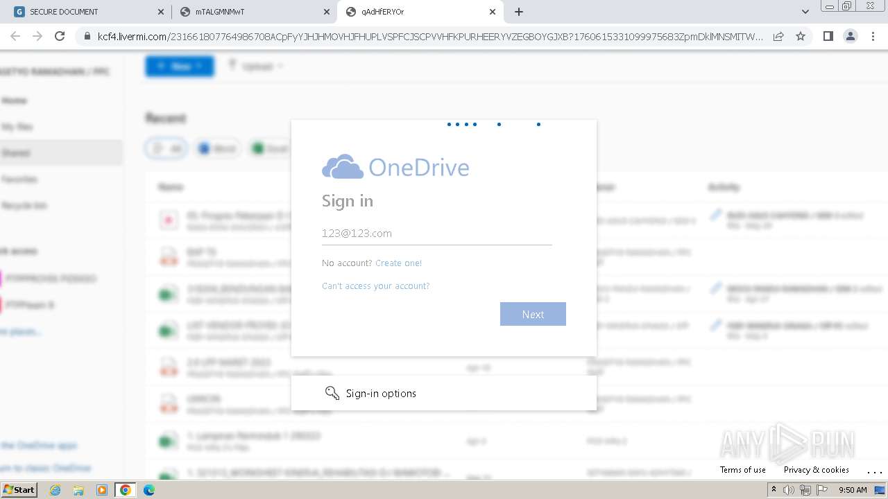Close the mTALGMNMwT tab

click(x=326, y=12)
